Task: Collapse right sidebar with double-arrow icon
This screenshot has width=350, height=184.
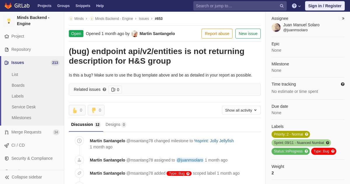Action: (x=343, y=18)
